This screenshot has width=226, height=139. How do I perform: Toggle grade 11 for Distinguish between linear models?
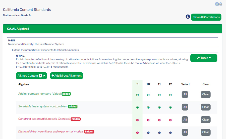coord(159,133)
